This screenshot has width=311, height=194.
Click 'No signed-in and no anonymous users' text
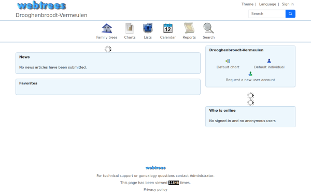point(242,121)
